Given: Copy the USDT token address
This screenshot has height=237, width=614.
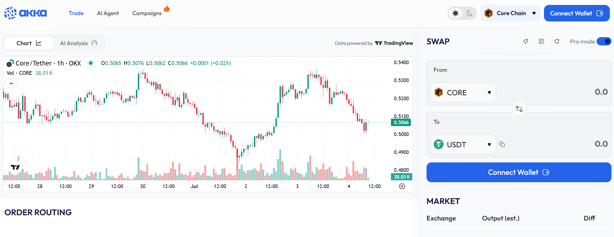Looking at the screenshot, I should pos(502,145).
